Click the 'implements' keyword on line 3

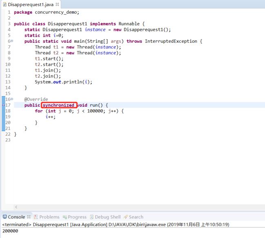[103, 24]
